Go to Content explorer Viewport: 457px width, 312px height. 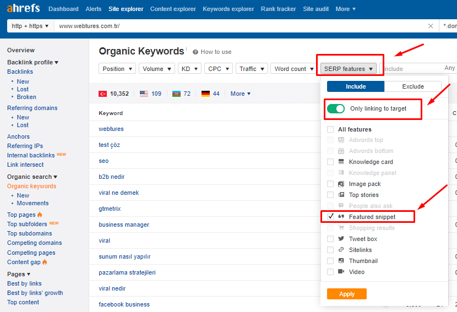tap(173, 9)
